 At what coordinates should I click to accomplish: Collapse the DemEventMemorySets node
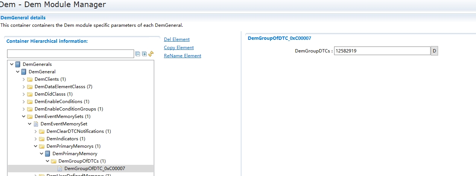[24, 116]
